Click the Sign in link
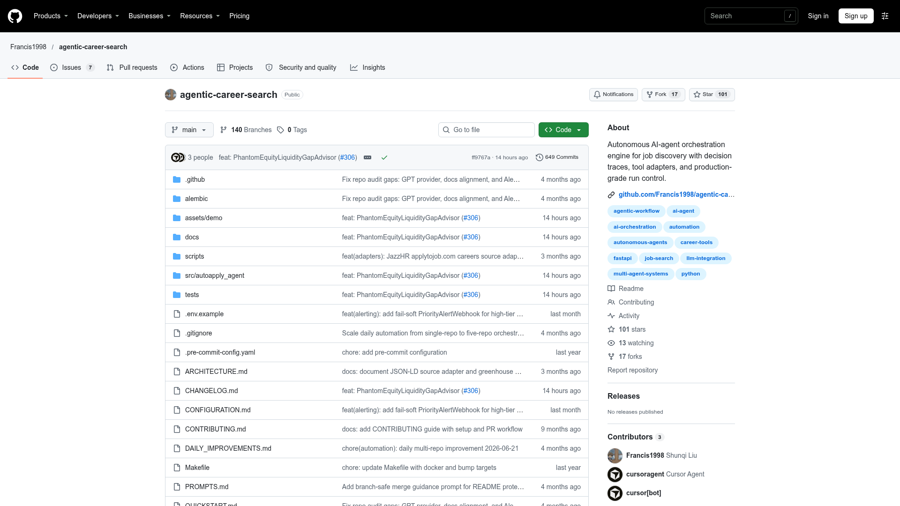 click(x=818, y=16)
